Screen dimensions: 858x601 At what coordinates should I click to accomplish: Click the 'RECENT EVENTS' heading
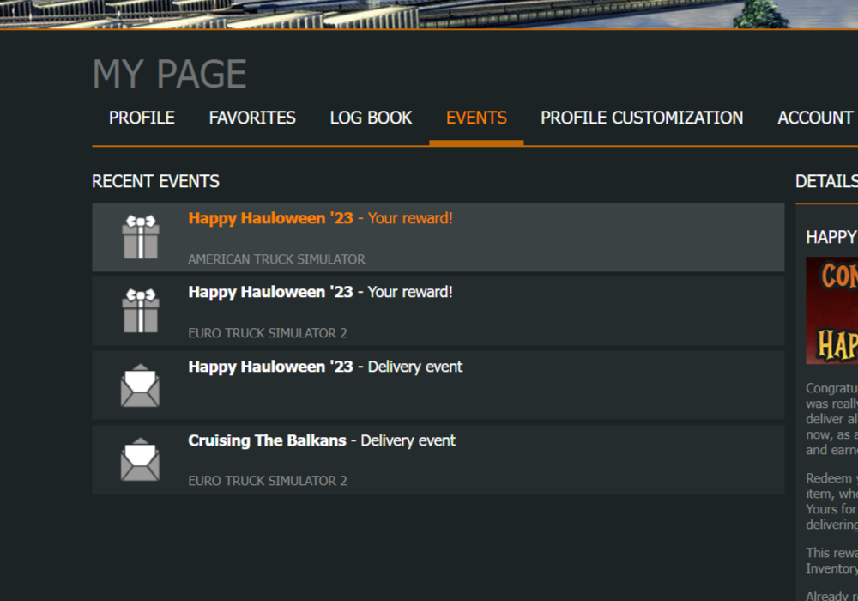click(155, 181)
